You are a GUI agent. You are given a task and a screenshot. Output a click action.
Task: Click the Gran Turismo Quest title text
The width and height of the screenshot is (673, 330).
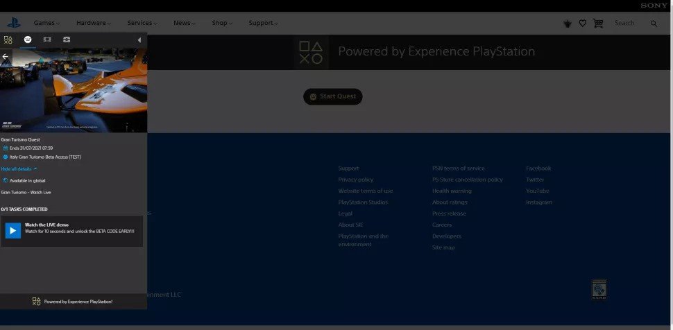(21, 140)
